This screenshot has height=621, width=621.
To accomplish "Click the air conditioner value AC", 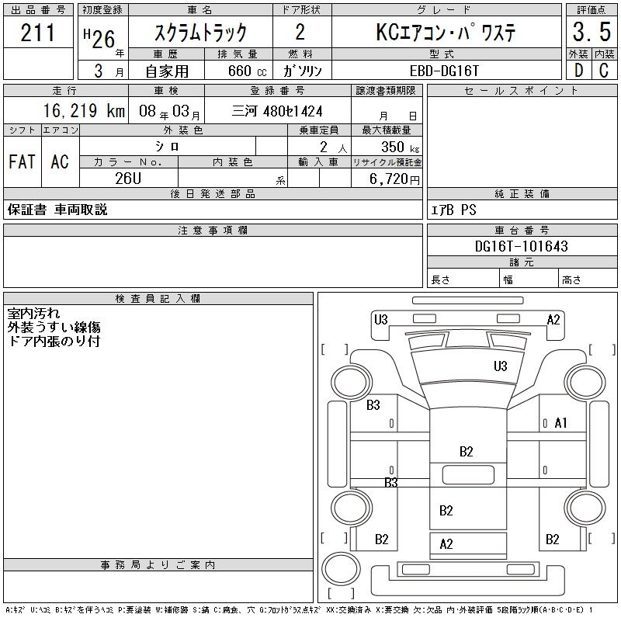I will 60,161.
